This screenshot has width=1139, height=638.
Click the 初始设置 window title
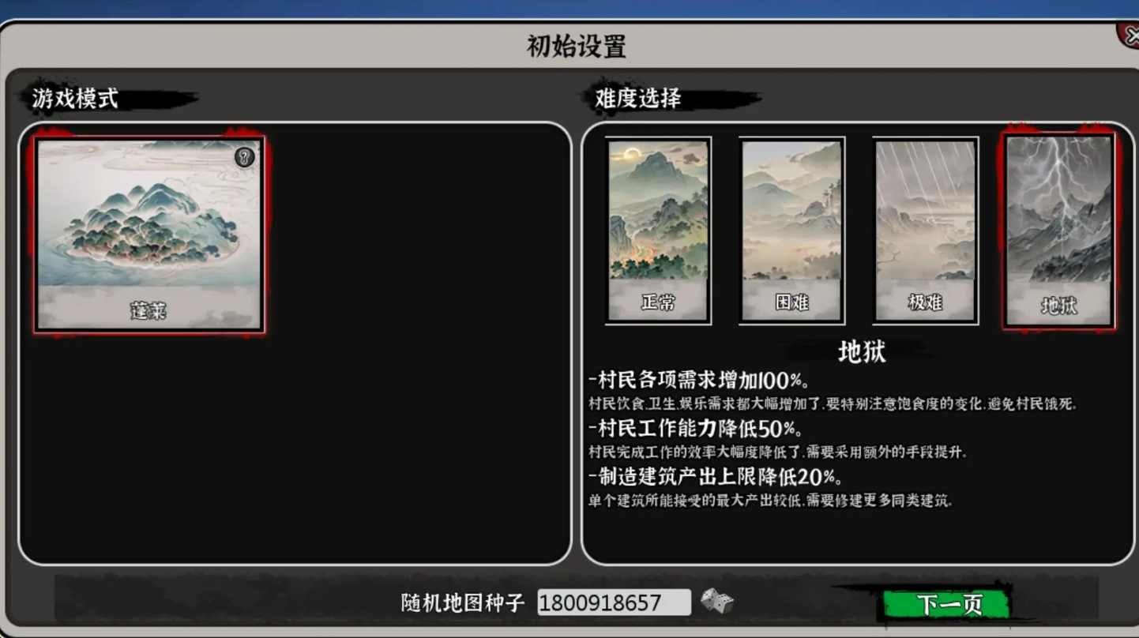click(x=576, y=46)
